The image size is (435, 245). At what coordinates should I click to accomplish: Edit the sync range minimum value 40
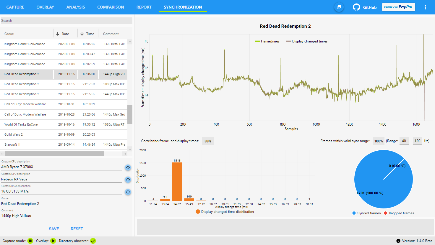404,141
